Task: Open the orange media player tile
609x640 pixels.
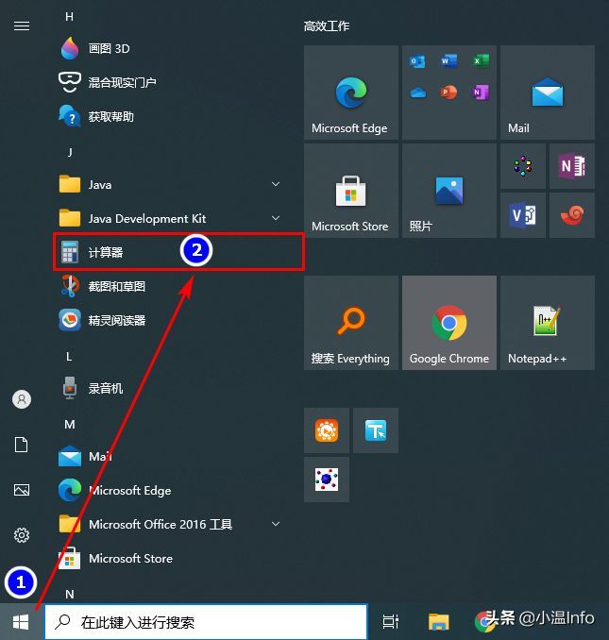Action: (x=327, y=430)
